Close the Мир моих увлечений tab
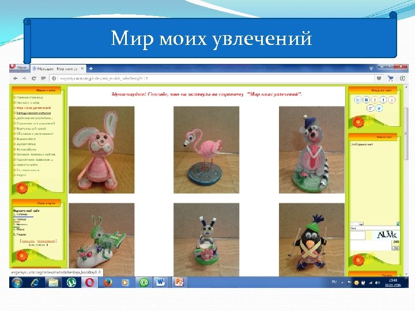This screenshot has width=415, height=311. tap(82, 69)
